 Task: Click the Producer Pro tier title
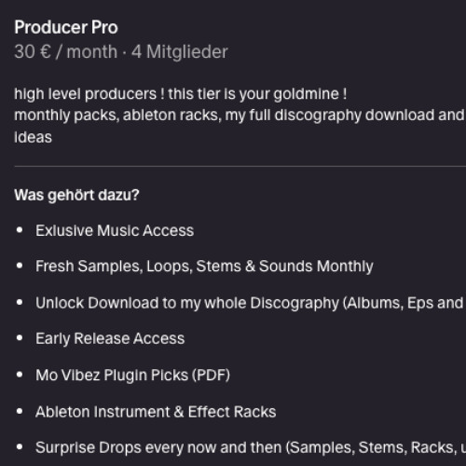pos(66,28)
